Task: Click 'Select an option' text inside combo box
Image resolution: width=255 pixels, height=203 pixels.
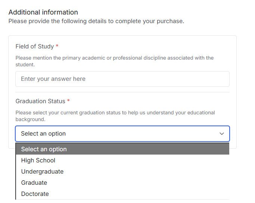Action: pos(43,134)
